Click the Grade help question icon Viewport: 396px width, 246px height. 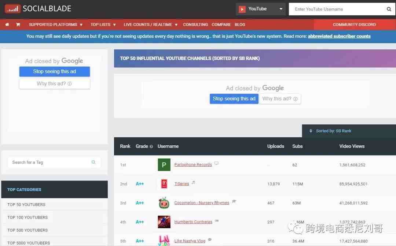click(x=151, y=146)
